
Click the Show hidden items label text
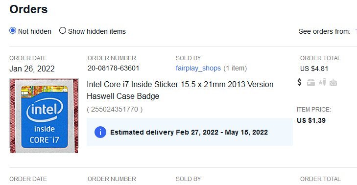97,31
